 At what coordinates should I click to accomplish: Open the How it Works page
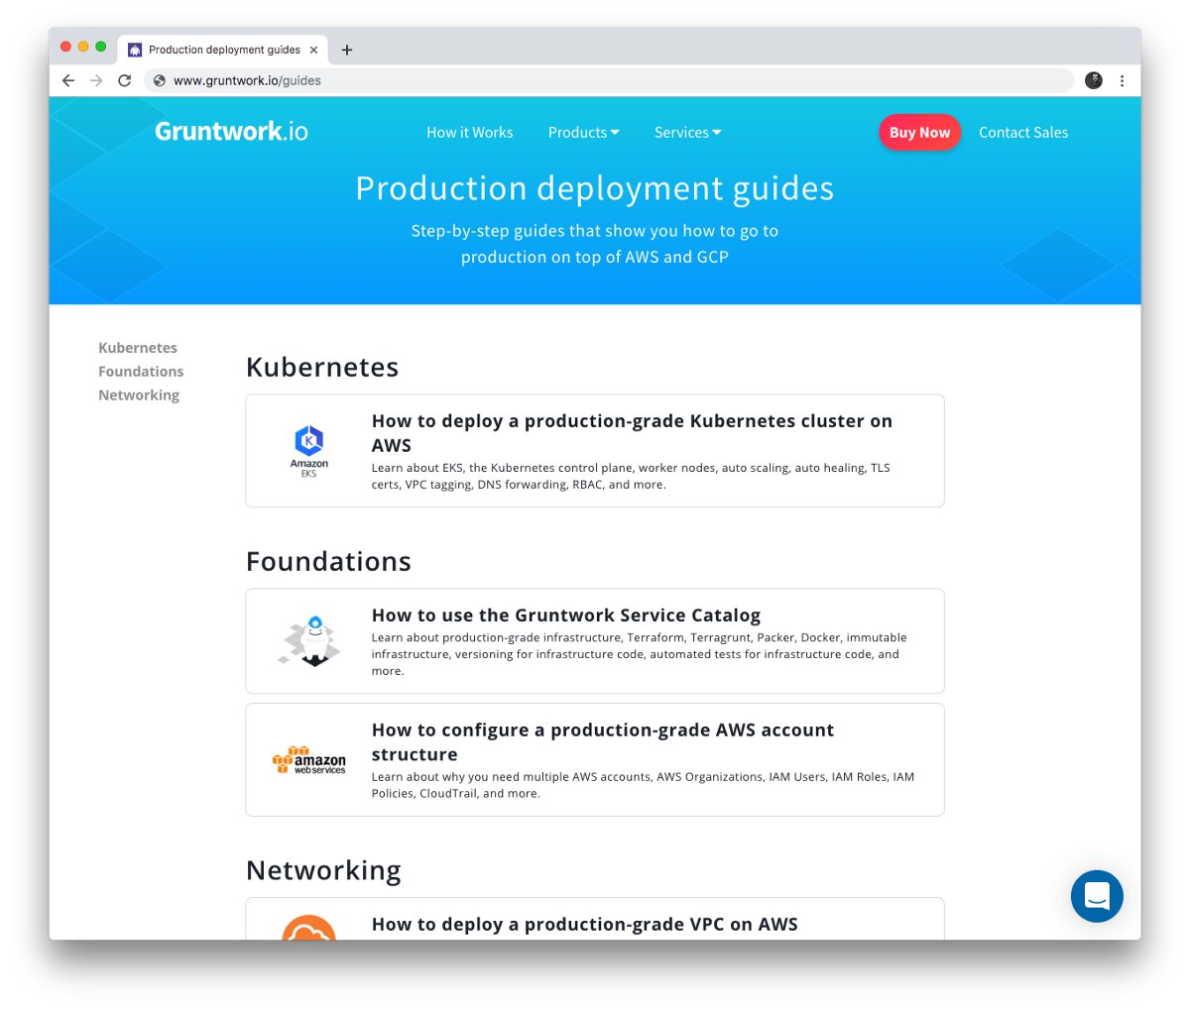click(470, 132)
